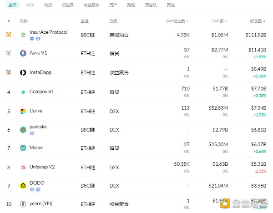Image resolution: width=273 pixels, height=213 pixels.
Task: Sort by 24H额 column
Action: coord(220,21)
